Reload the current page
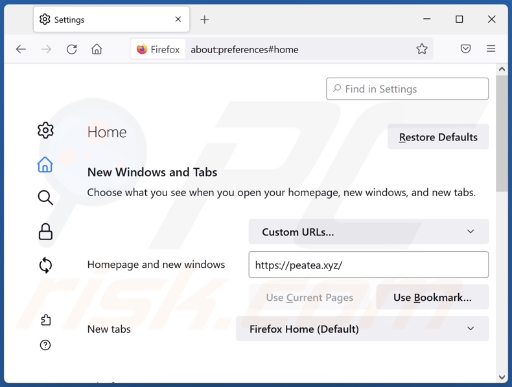Viewport: 512px width, 387px height. click(72, 49)
